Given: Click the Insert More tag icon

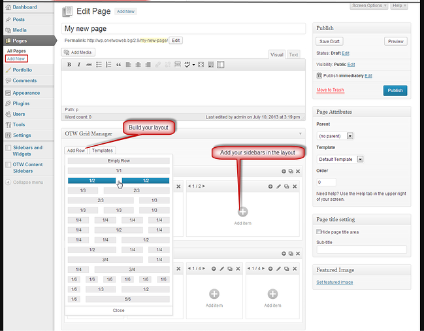Looking at the screenshot, I should click(178, 65).
